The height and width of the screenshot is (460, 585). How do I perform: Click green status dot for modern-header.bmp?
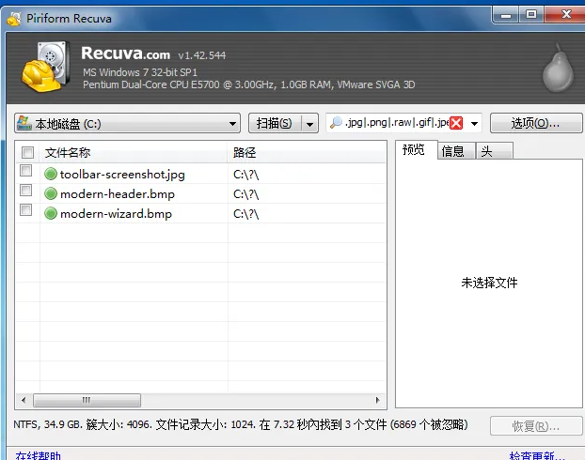click(x=51, y=193)
